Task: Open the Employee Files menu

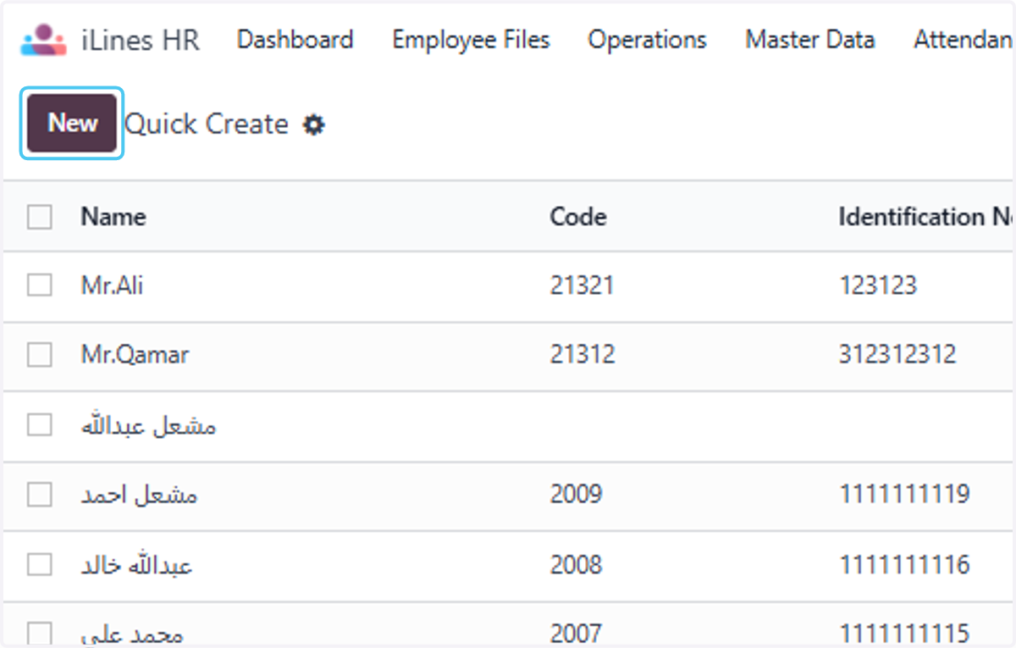Action: [x=471, y=40]
